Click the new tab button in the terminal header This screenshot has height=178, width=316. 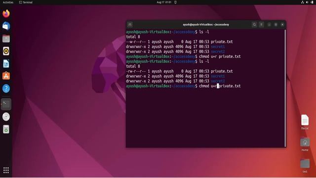tap(130, 25)
